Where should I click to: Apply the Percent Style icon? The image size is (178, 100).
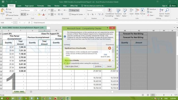click(93, 14)
